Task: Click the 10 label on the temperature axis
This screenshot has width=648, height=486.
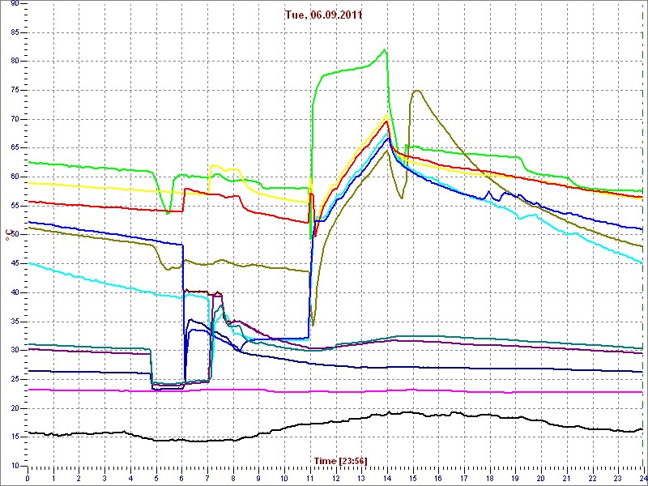Action: coord(15,467)
